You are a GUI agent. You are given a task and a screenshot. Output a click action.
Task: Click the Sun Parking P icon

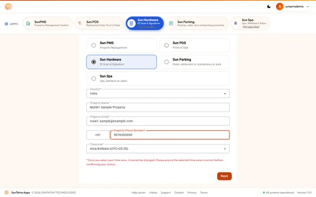point(171,23)
